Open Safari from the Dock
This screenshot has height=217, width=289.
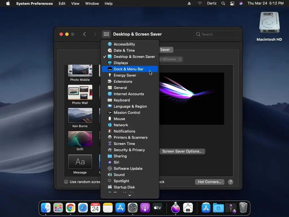pos(83,208)
